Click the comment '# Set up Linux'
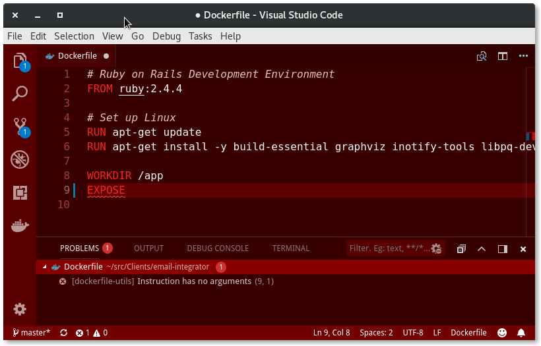Screen dimensions: 541x346 [131, 118]
